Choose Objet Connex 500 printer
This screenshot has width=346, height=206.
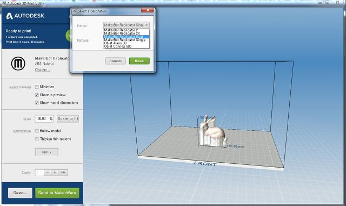(127, 46)
